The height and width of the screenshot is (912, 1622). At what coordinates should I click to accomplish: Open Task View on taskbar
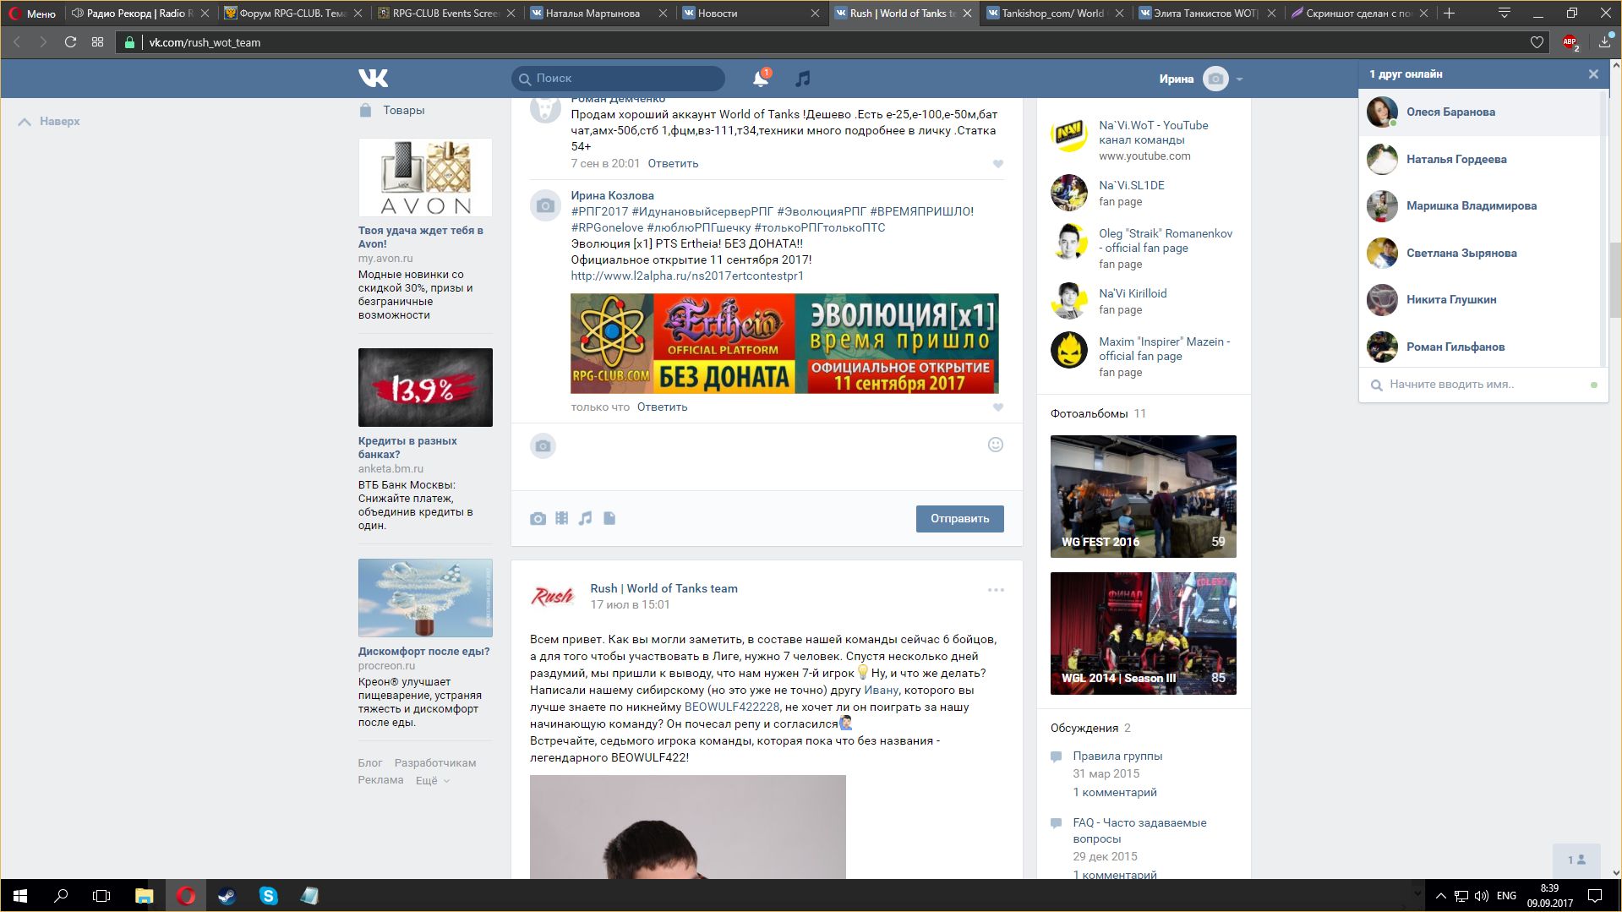101,896
